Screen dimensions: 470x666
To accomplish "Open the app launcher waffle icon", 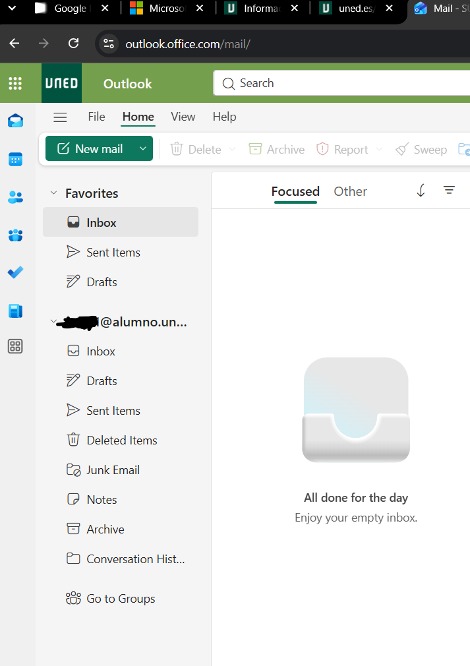I will (x=15, y=83).
